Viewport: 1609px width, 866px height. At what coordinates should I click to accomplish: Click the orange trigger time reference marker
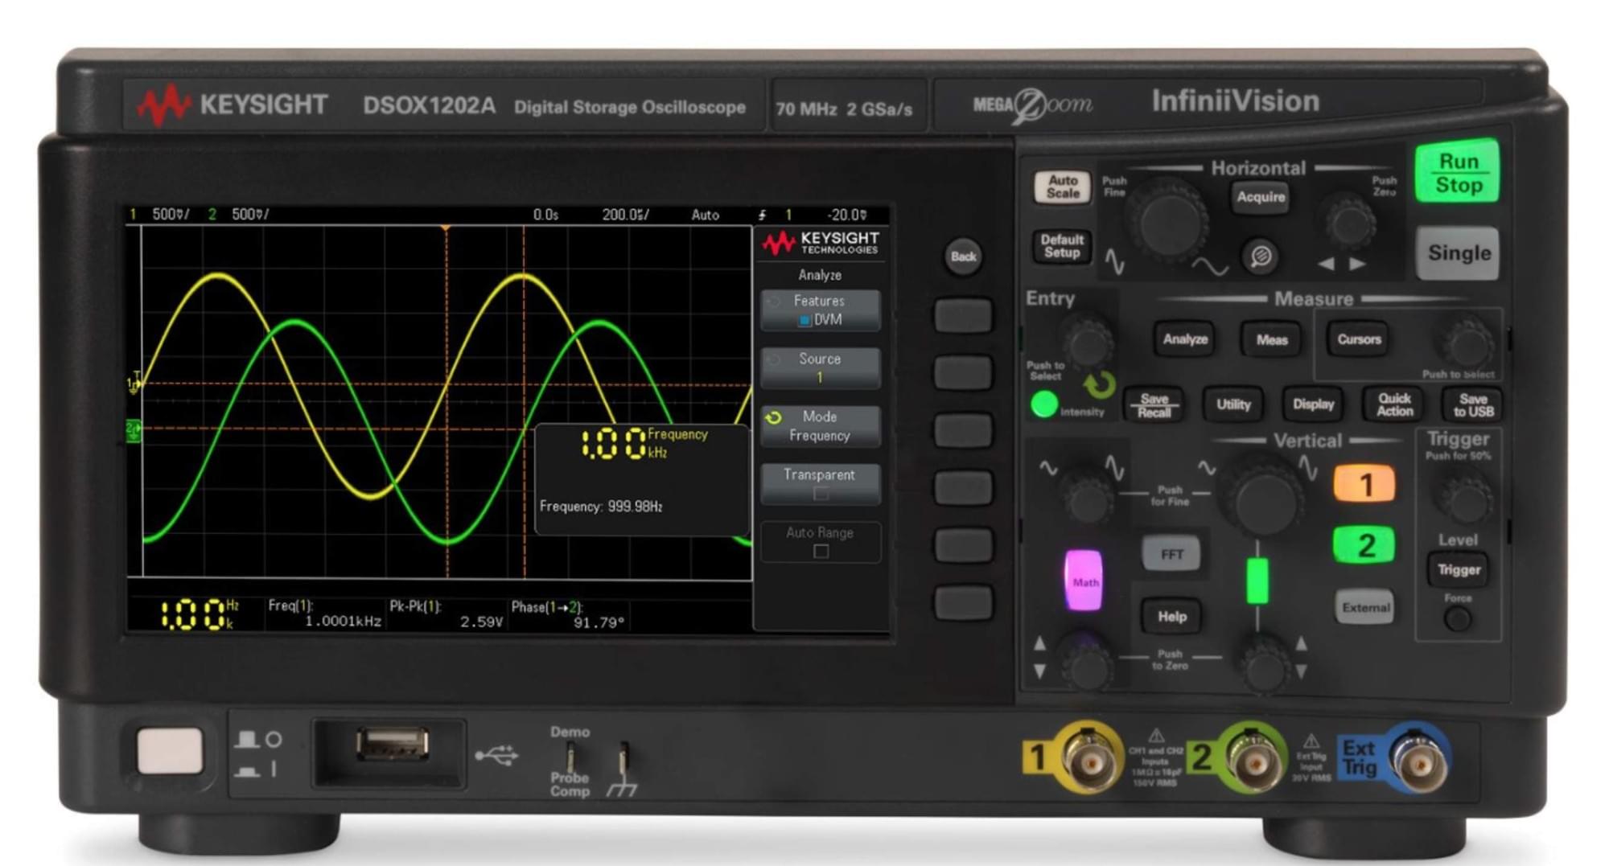(x=445, y=230)
